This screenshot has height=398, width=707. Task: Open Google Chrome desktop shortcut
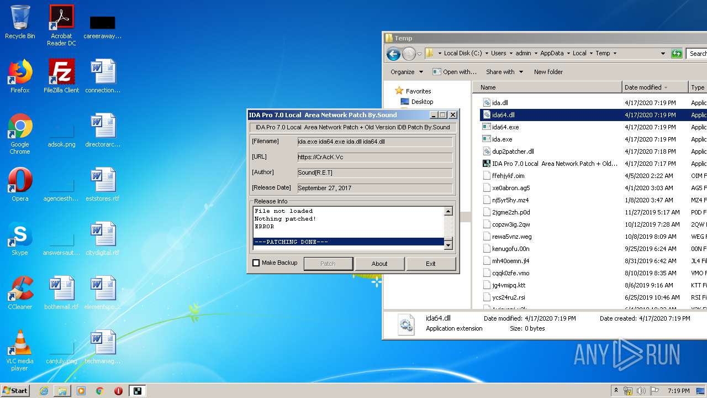click(x=20, y=134)
